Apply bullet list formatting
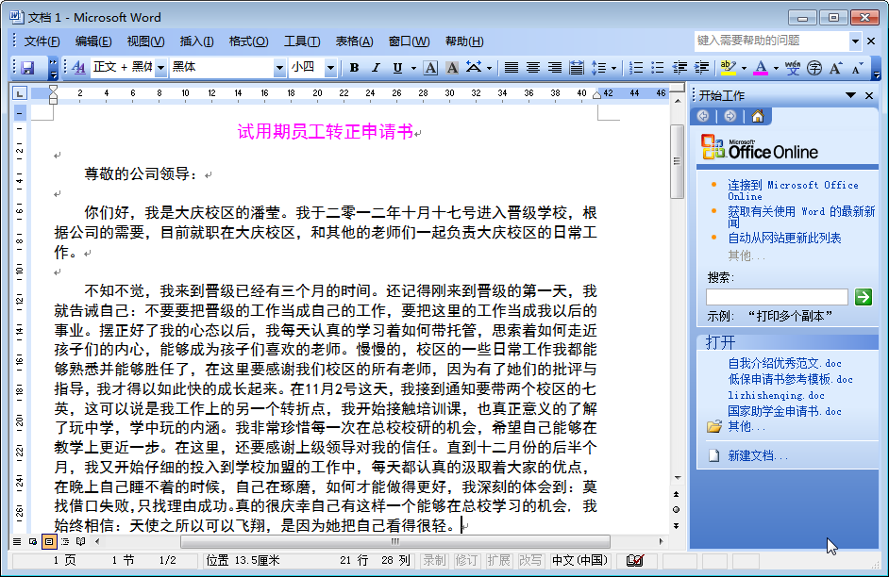Image resolution: width=889 pixels, height=577 pixels. pyautogui.click(x=658, y=68)
